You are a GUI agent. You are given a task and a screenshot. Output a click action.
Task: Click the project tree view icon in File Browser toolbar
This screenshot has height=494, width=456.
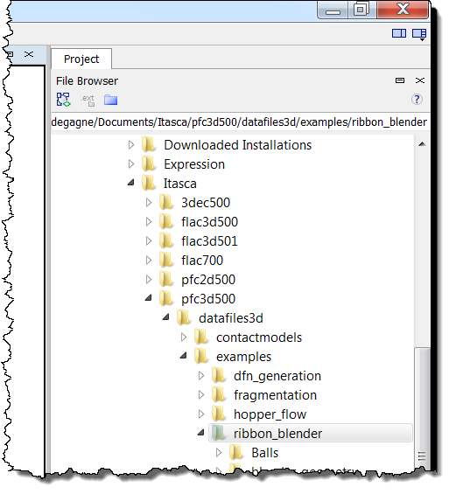point(63,100)
